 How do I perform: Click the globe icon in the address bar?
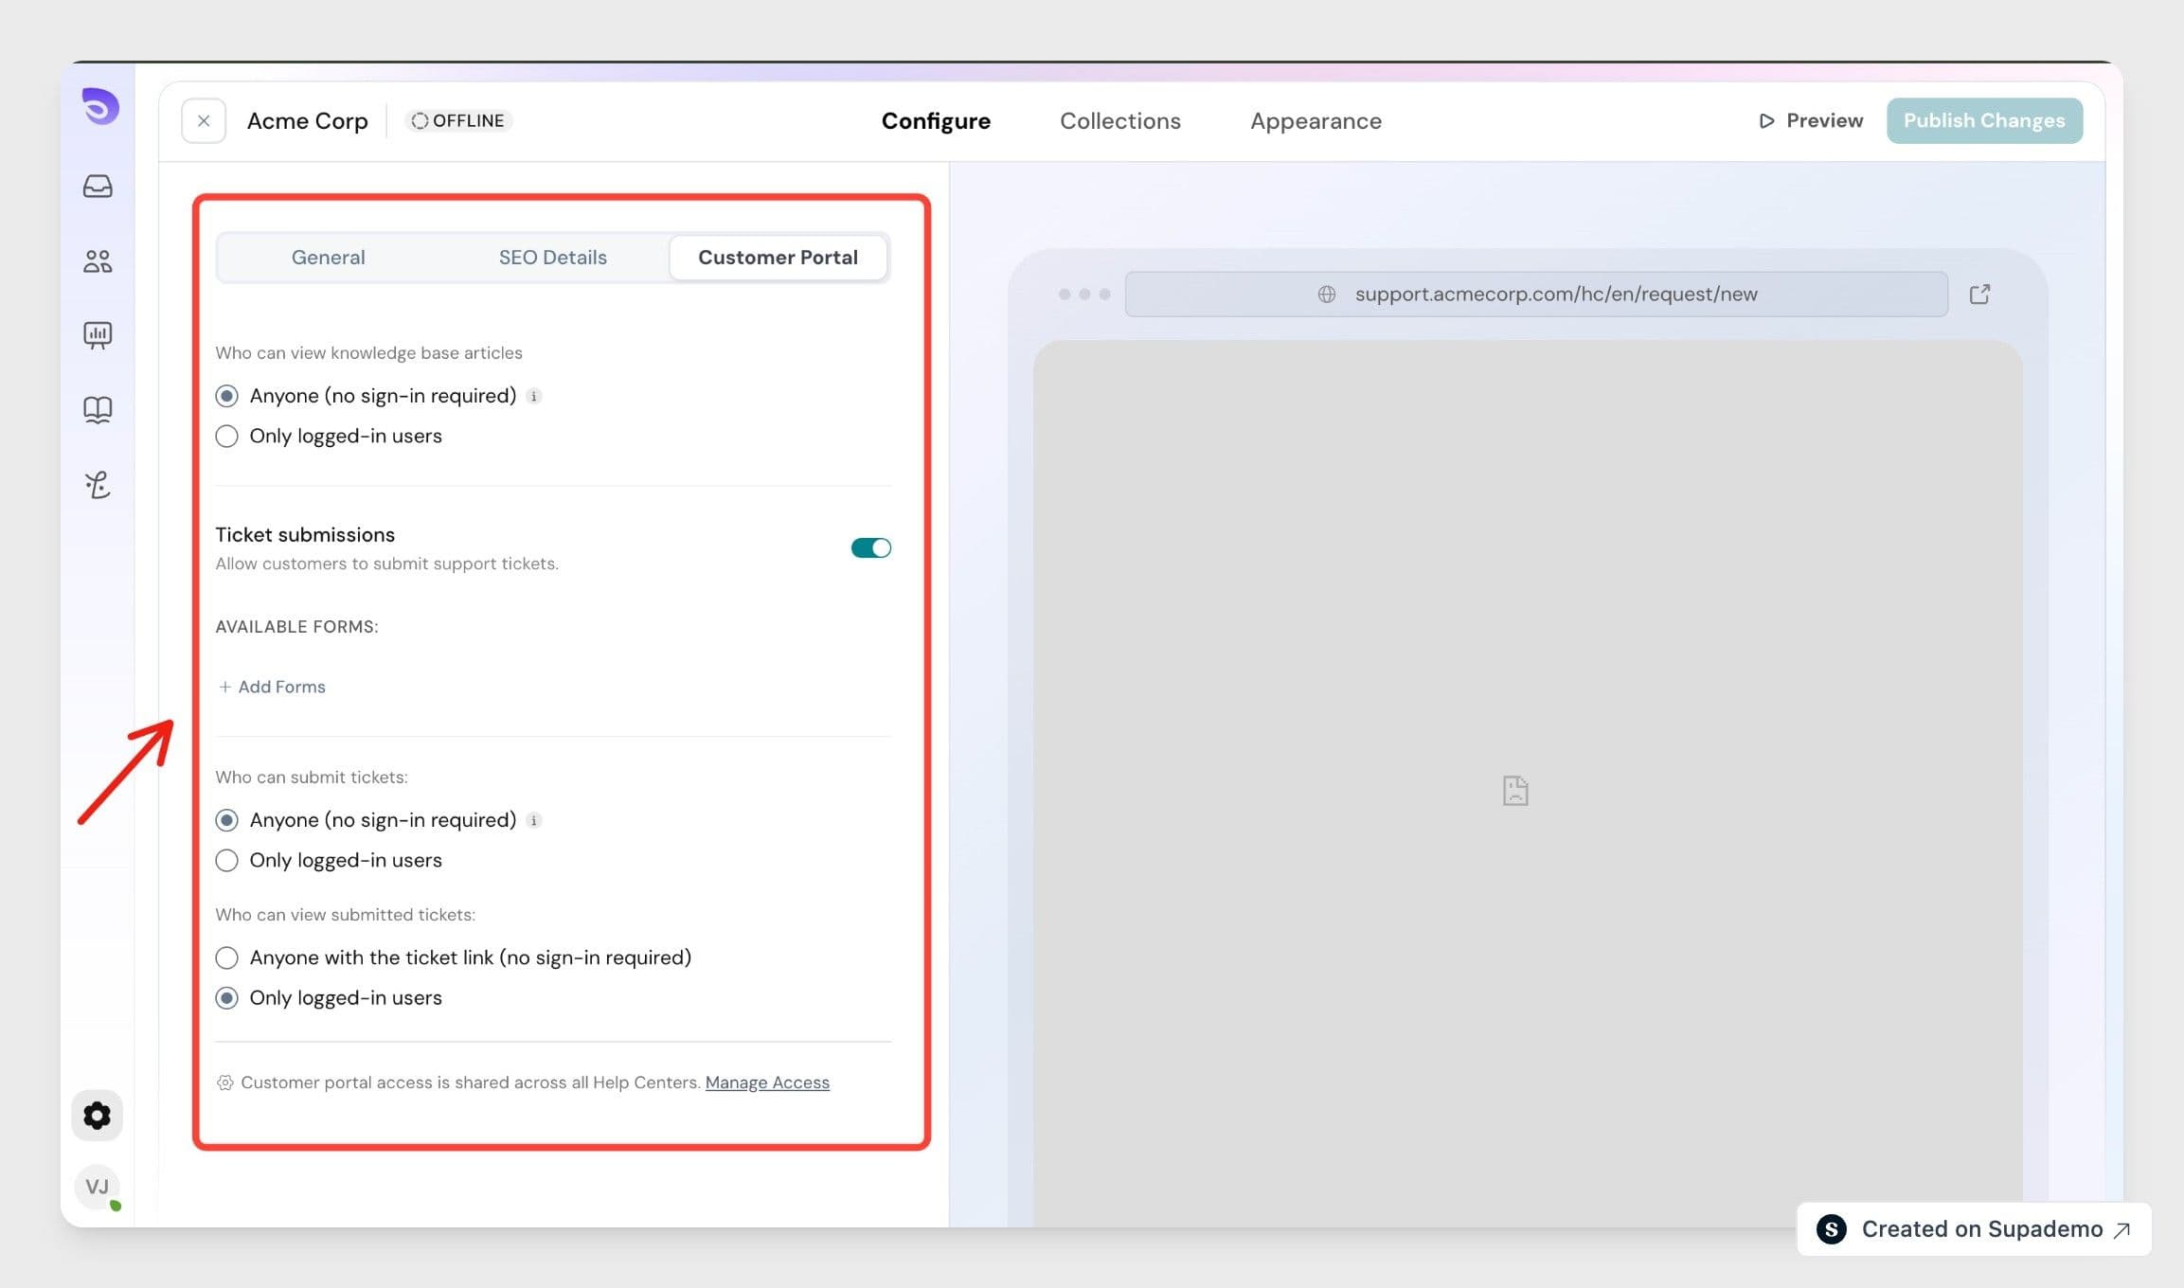click(x=1327, y=295)
